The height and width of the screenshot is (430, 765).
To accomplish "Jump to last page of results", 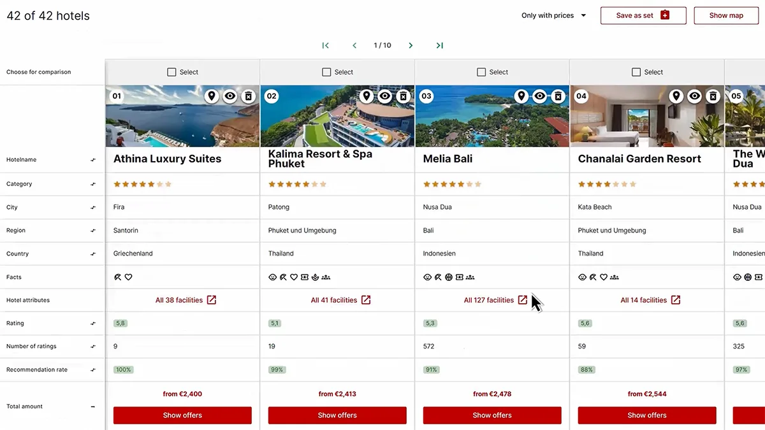I will (440, 45).
